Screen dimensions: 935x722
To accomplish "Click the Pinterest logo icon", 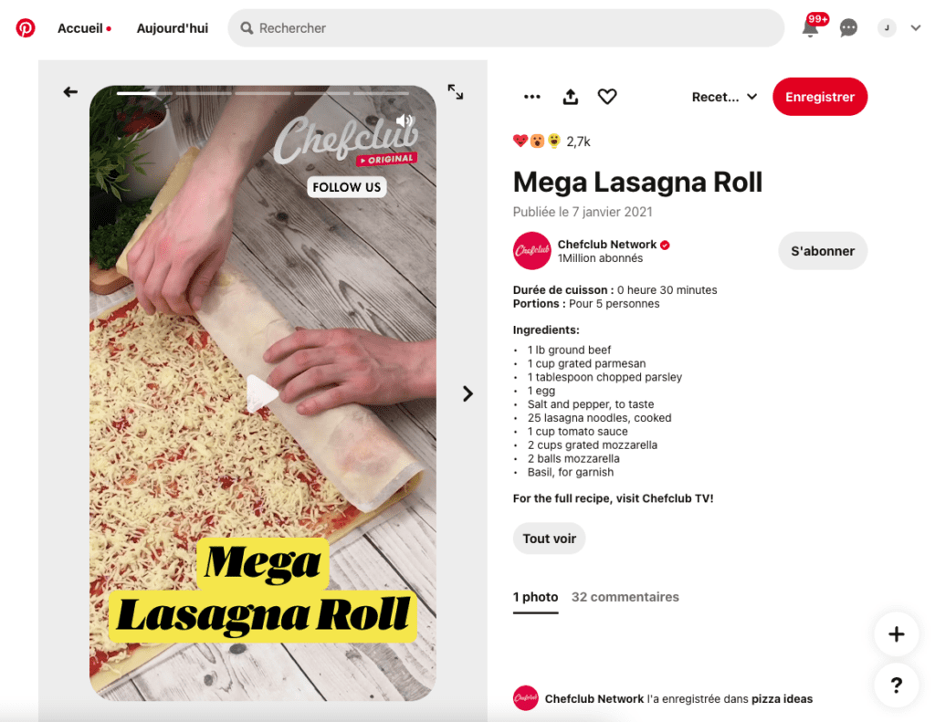I will (x=25, y=28).
